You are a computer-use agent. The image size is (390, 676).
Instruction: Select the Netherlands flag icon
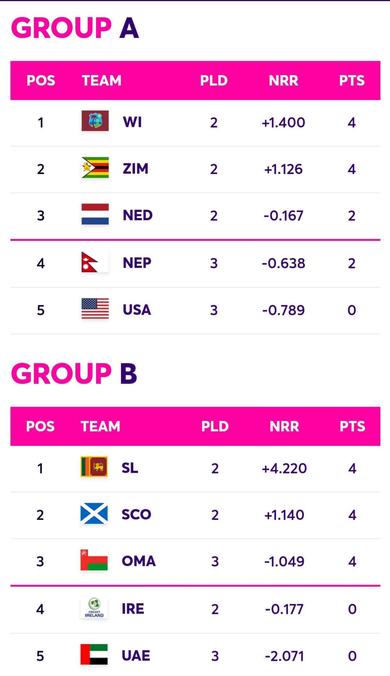[x=95, y=214]
